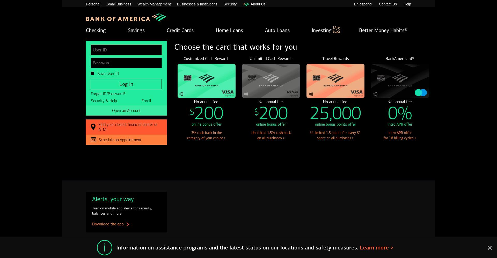This screenshot has width=497, height=258.
Task: Select the Personal tab
Action: click(x=93, y=4)
